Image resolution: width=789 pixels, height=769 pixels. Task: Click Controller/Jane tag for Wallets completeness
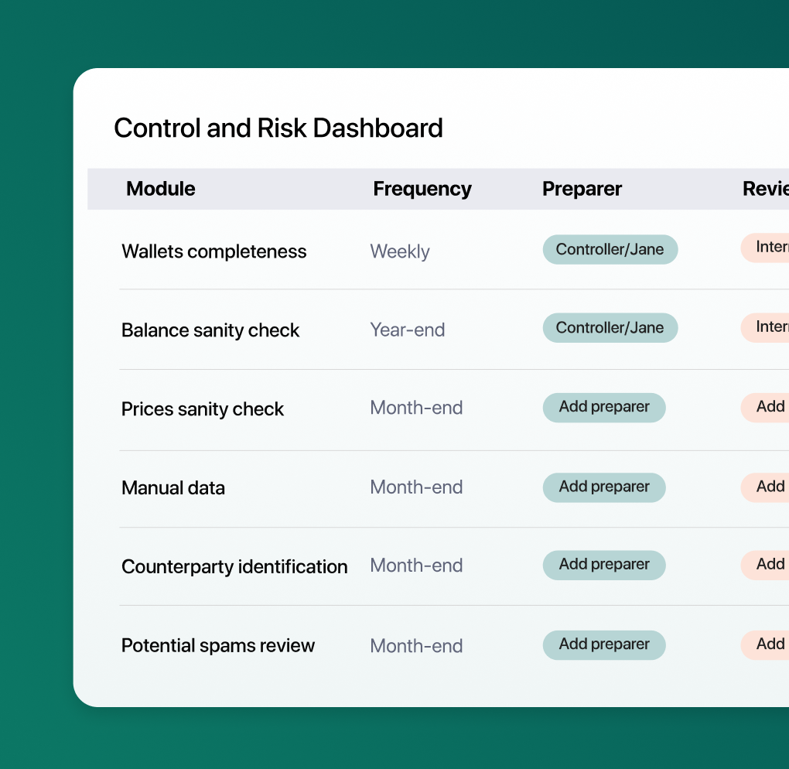pos(610,249)
